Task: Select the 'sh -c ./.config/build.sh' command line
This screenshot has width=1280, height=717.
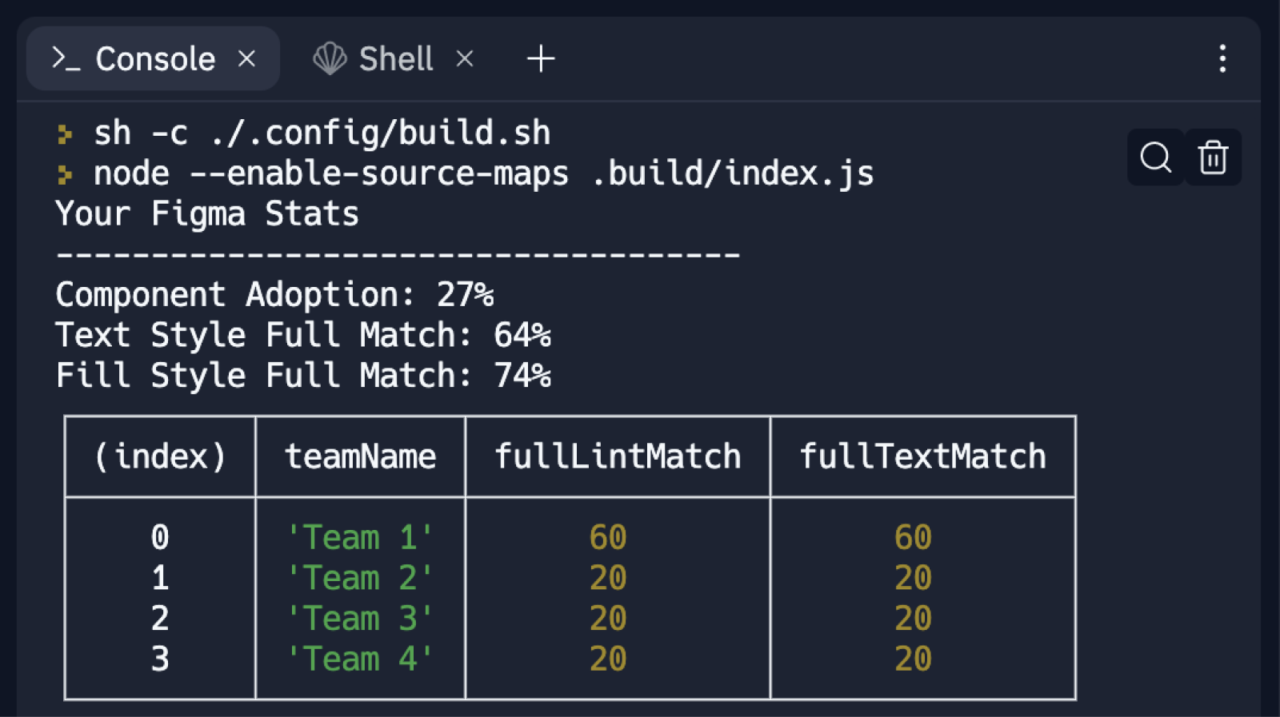Action: [x=322, y=133]
